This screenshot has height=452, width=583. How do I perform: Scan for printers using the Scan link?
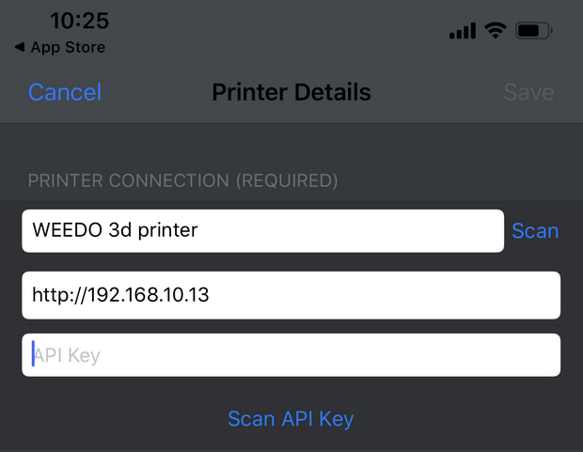(535, 231)
